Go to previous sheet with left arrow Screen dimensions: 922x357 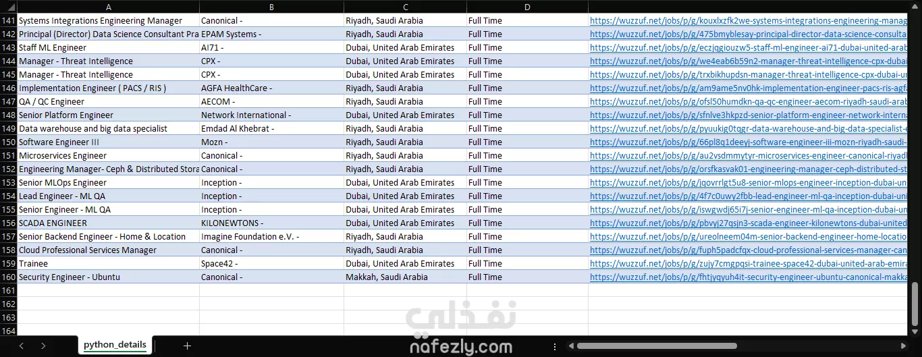coord(22,346)
